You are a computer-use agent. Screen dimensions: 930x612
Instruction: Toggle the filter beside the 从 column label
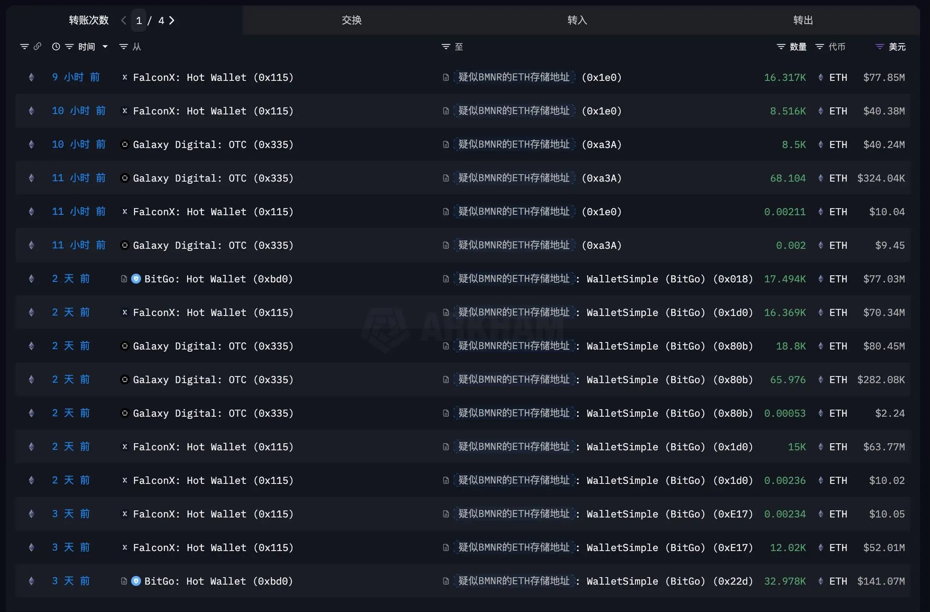[123, 46]
